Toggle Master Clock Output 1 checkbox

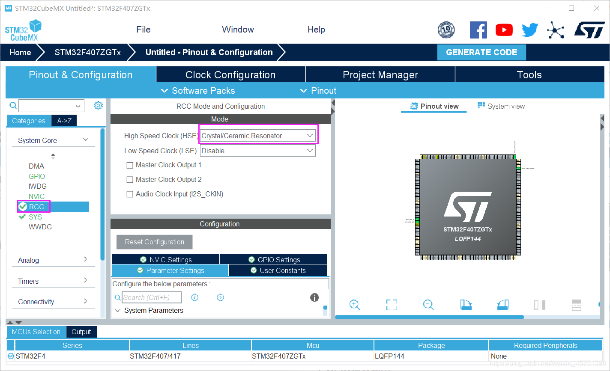130,165
